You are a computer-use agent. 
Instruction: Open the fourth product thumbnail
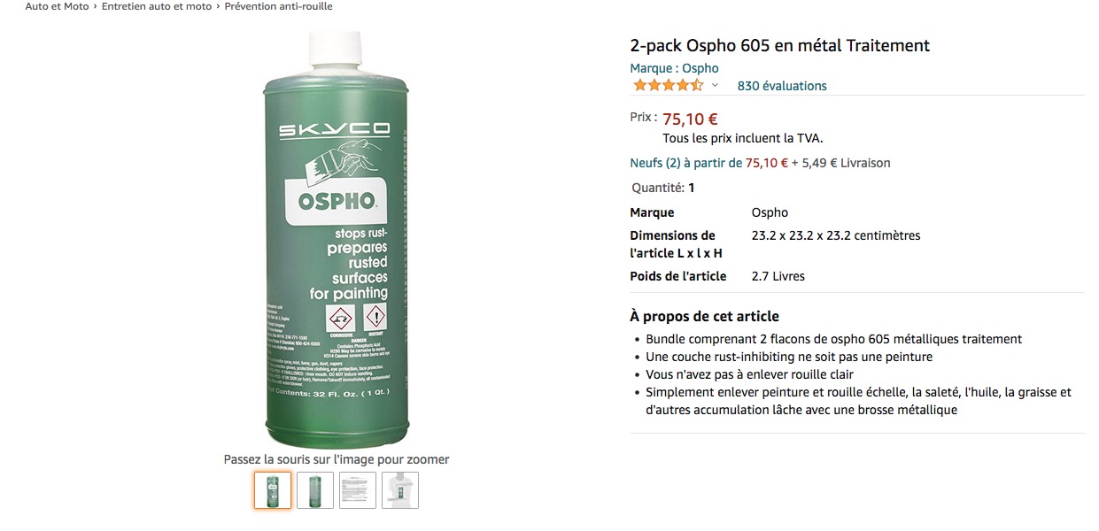click(x=400, y=490)
